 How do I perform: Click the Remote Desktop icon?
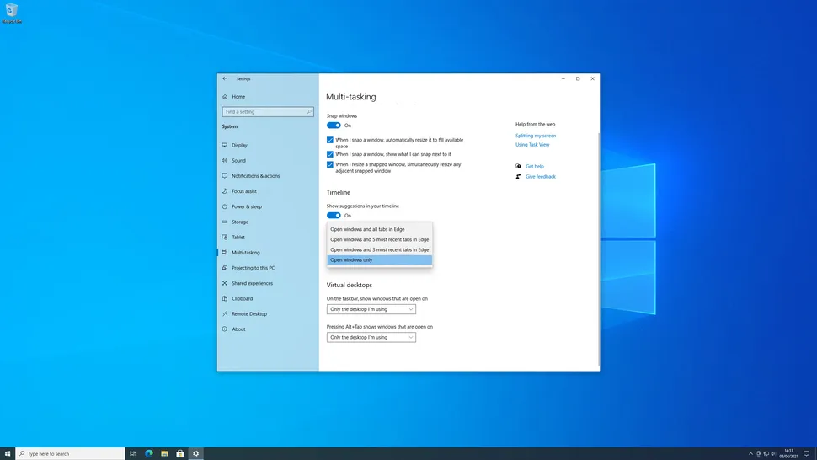(x=225, y=313)
